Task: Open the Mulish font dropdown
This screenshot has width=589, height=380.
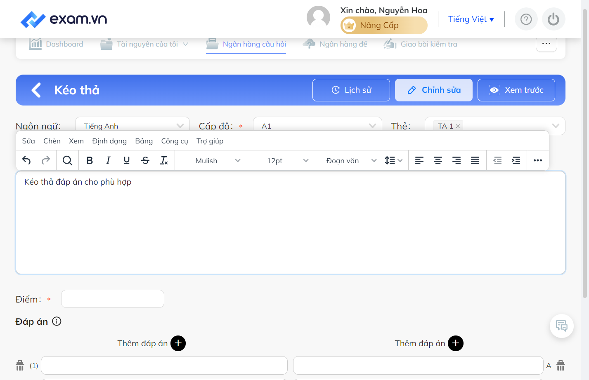Action: click(218, 160)
